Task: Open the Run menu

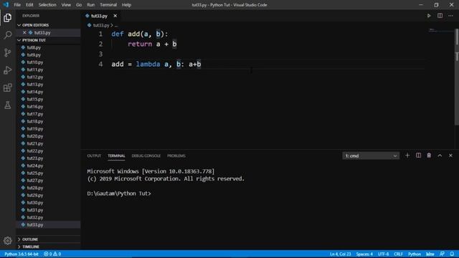Action: click(x=91, y=5)
